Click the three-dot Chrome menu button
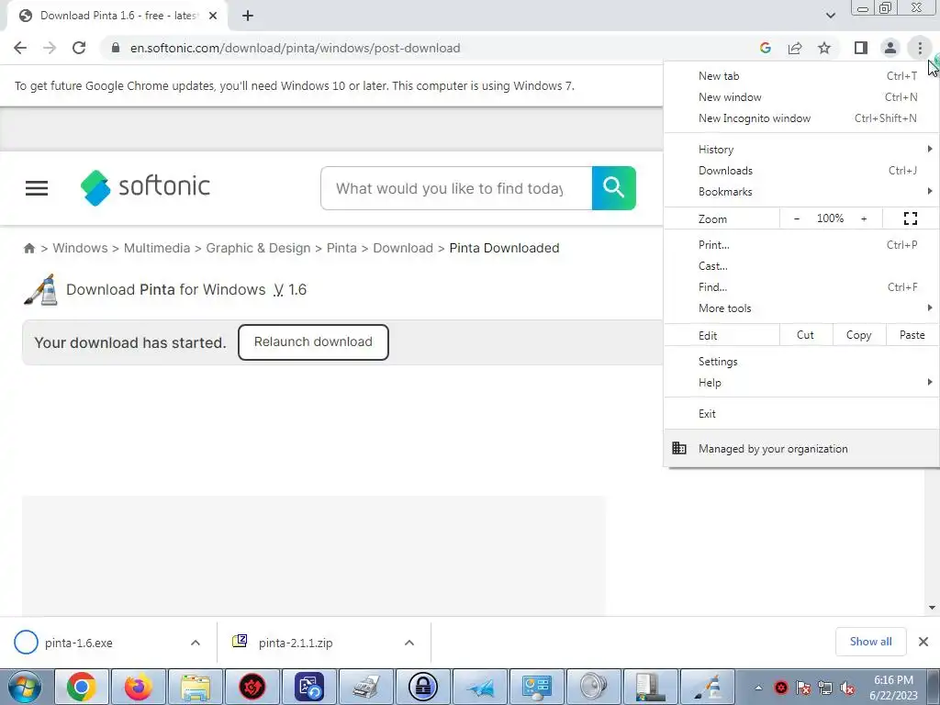 point(920,48)
